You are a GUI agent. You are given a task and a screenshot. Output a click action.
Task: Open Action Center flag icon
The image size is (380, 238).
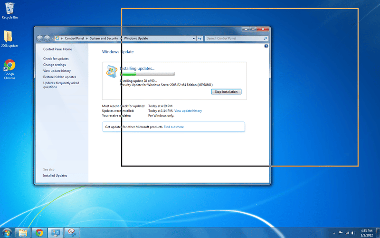click(x=341, y=233)
